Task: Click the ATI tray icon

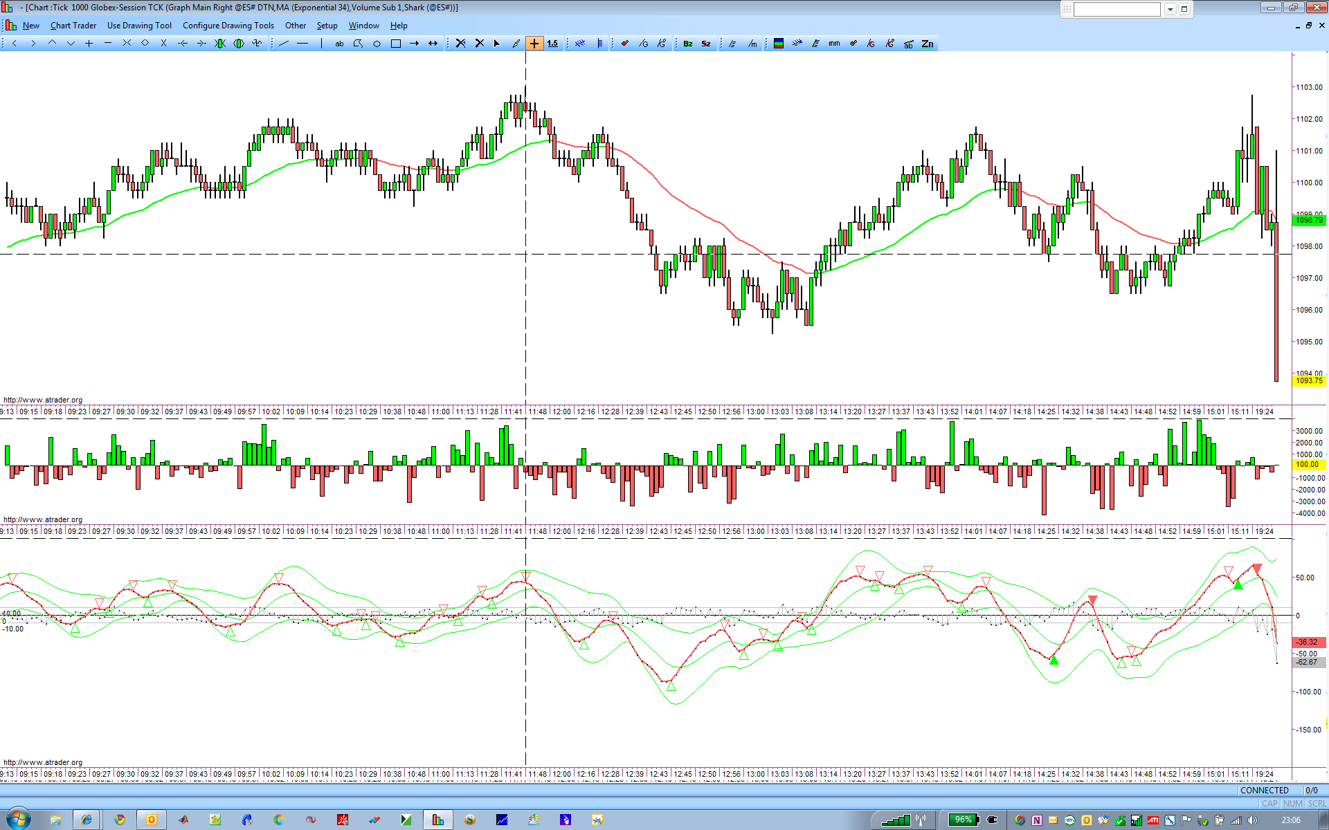Action: (x=1152, y=820)
